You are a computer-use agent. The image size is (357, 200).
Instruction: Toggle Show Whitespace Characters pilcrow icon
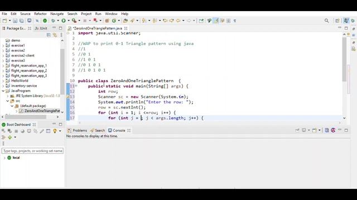point(235,21)
